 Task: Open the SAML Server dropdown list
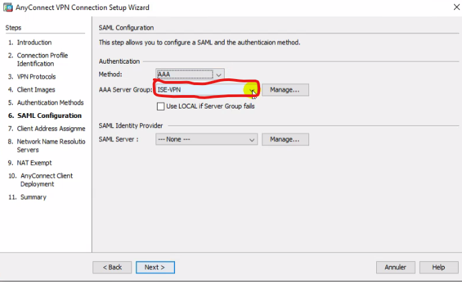tap(252, 139)
